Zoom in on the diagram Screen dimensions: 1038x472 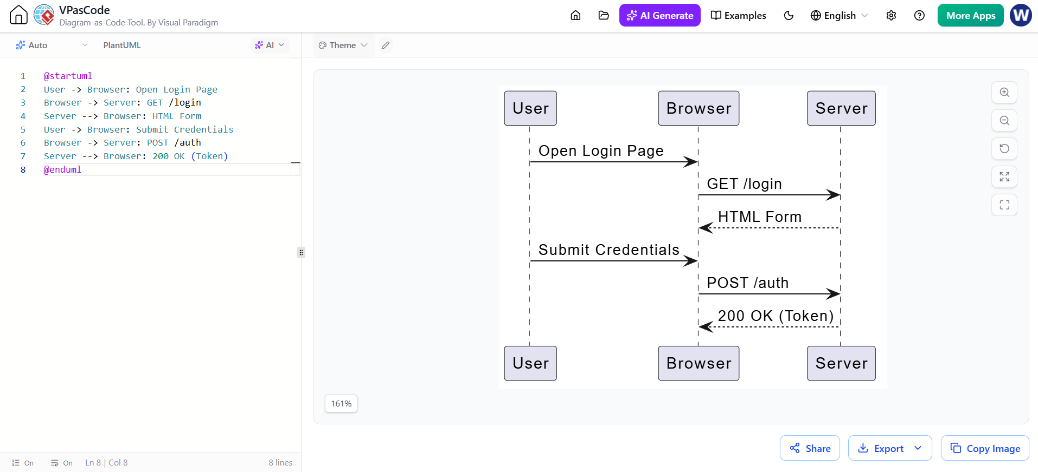click(1004, 93)
